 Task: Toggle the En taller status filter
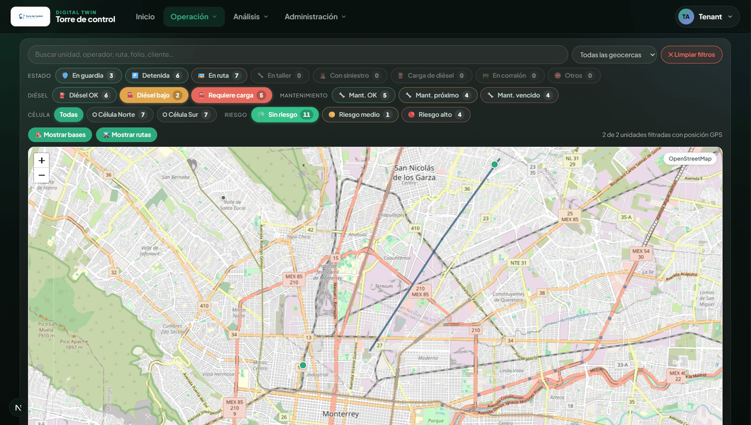tap(280, 76)
